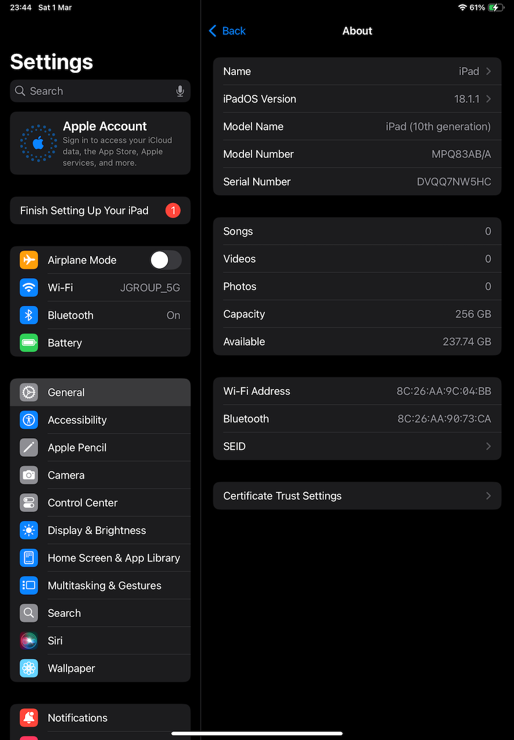
Task: Tap the Airplane Mode orange plane icon
Action: pyautogui.click(x=29, y=260)
